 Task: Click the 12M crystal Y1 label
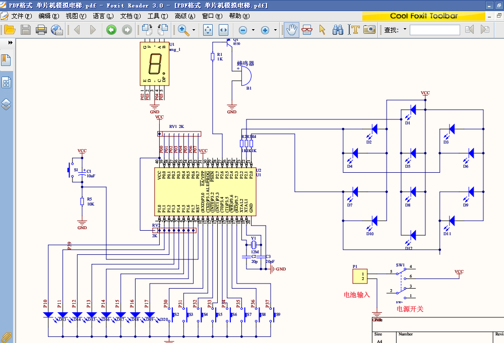pyautogui.click(x=255, y=252)
